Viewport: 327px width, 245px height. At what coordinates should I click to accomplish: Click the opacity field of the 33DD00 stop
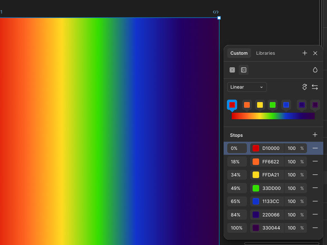[296, 188]
